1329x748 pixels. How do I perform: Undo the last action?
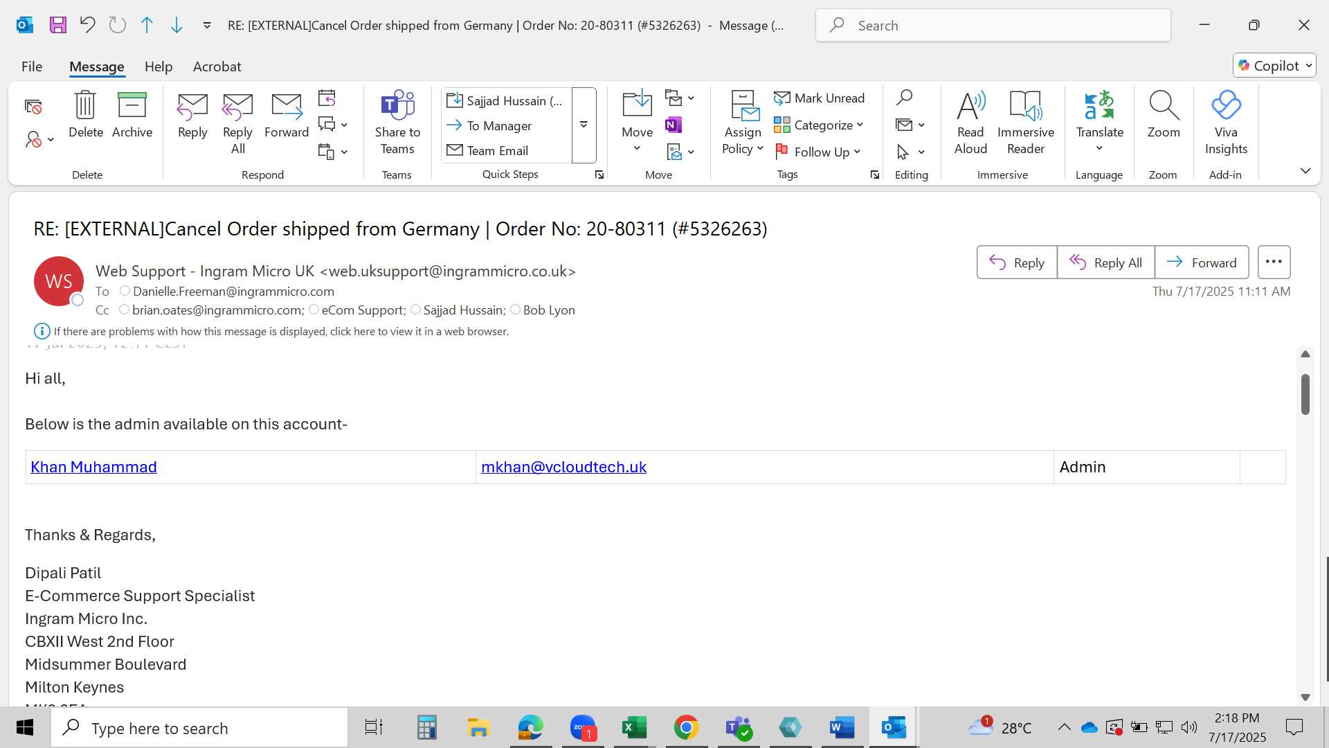pyautogui.click(x=87, y=26)
